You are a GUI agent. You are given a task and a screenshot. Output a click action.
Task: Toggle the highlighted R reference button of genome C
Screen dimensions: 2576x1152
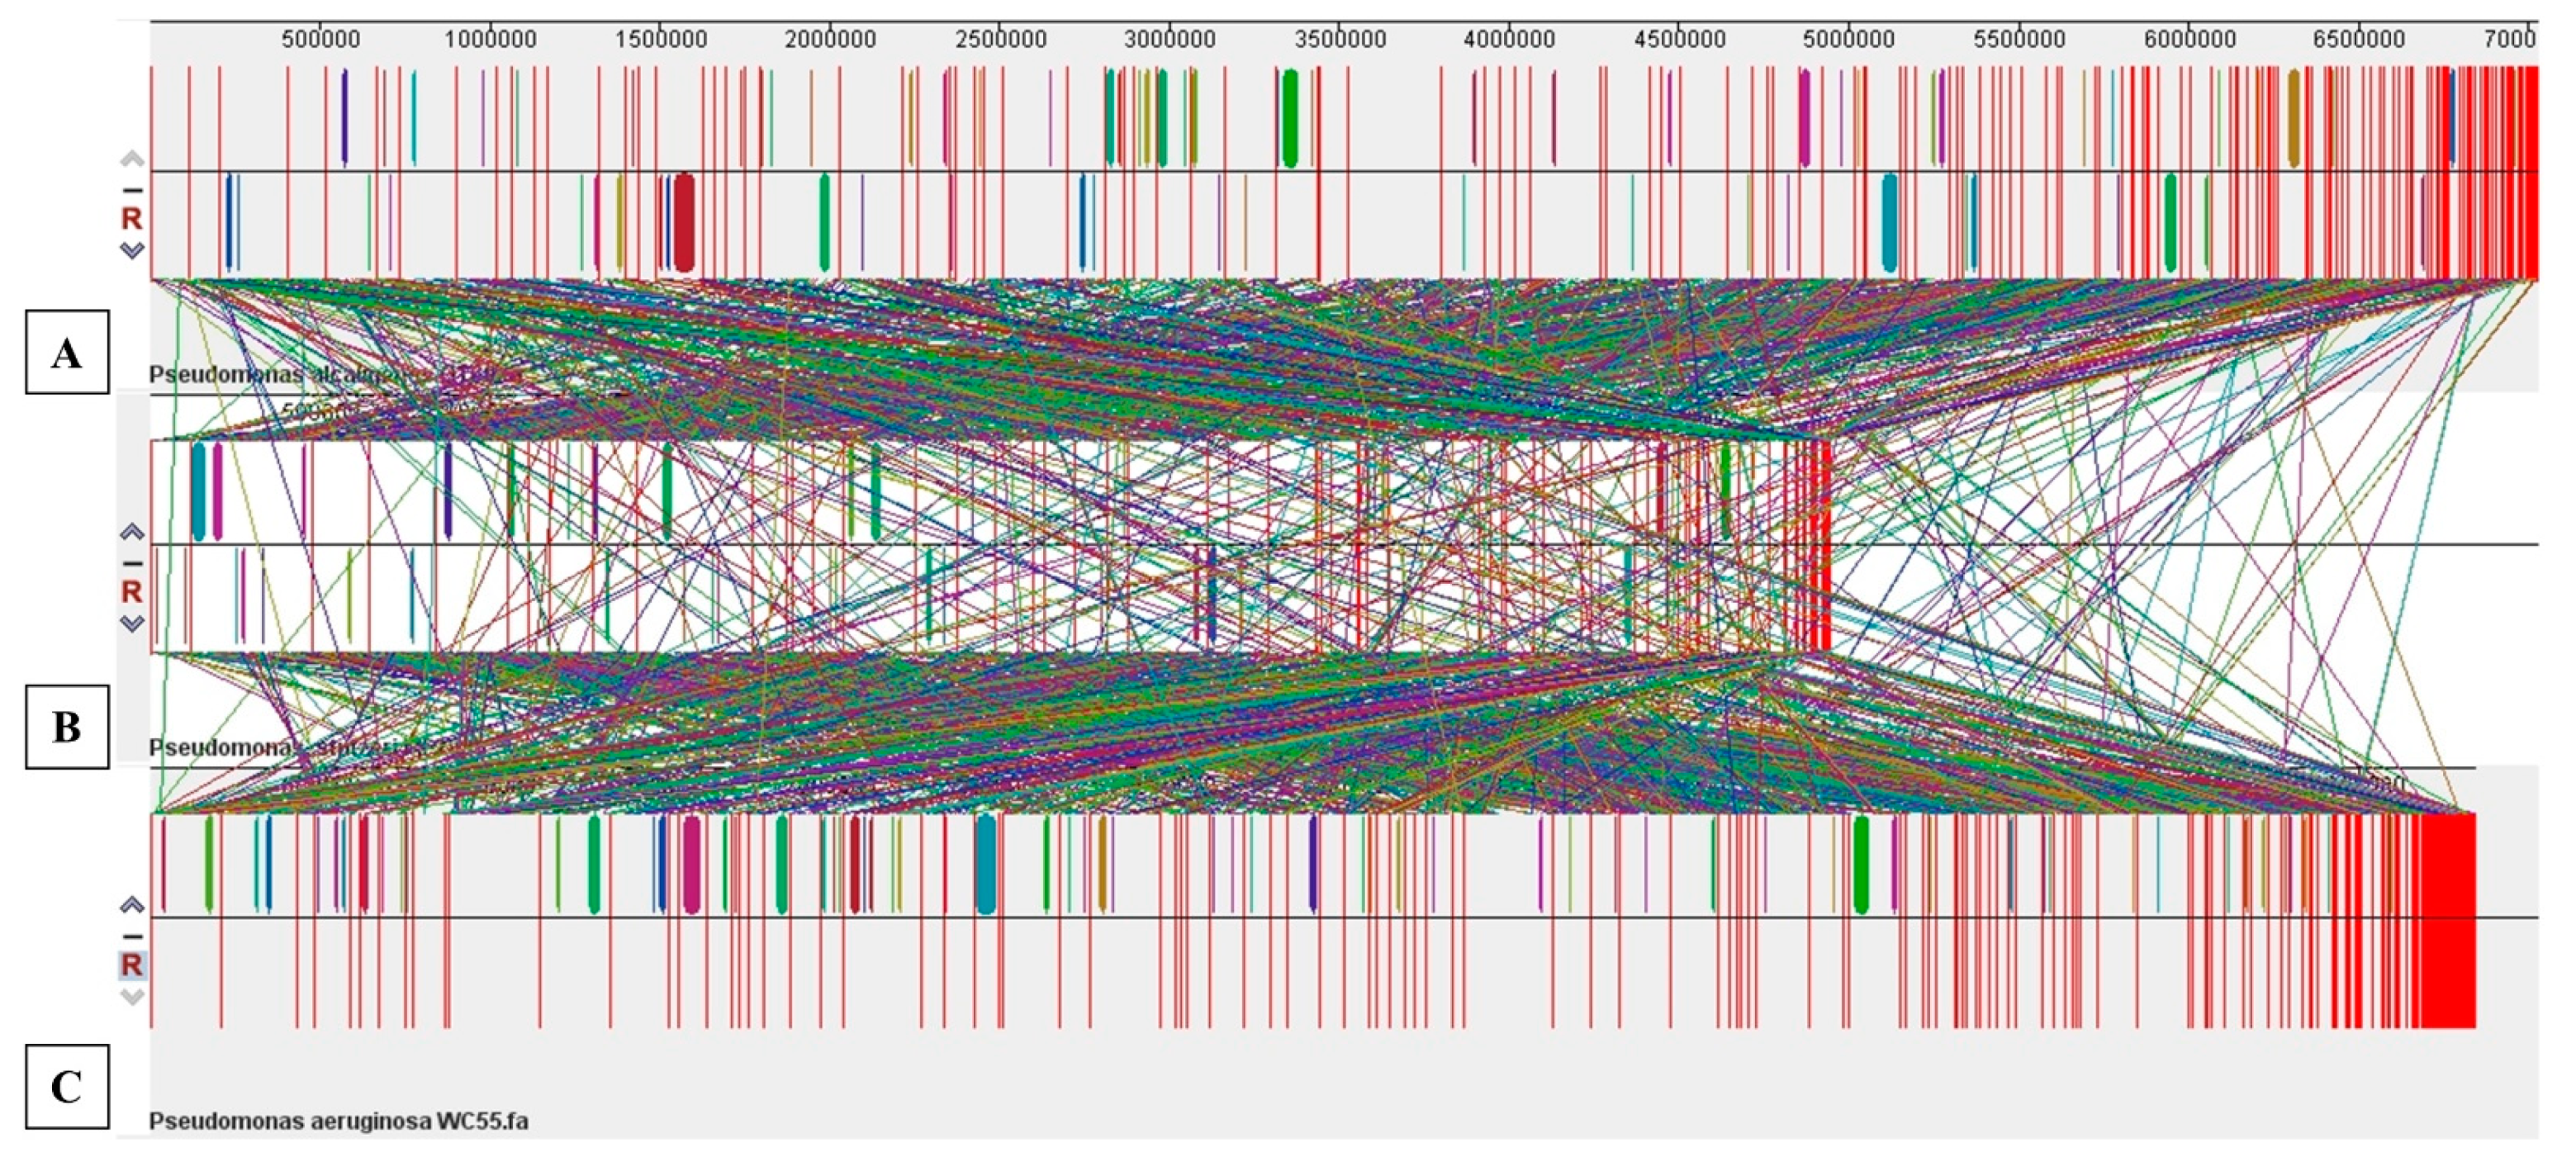pos(132,965)
